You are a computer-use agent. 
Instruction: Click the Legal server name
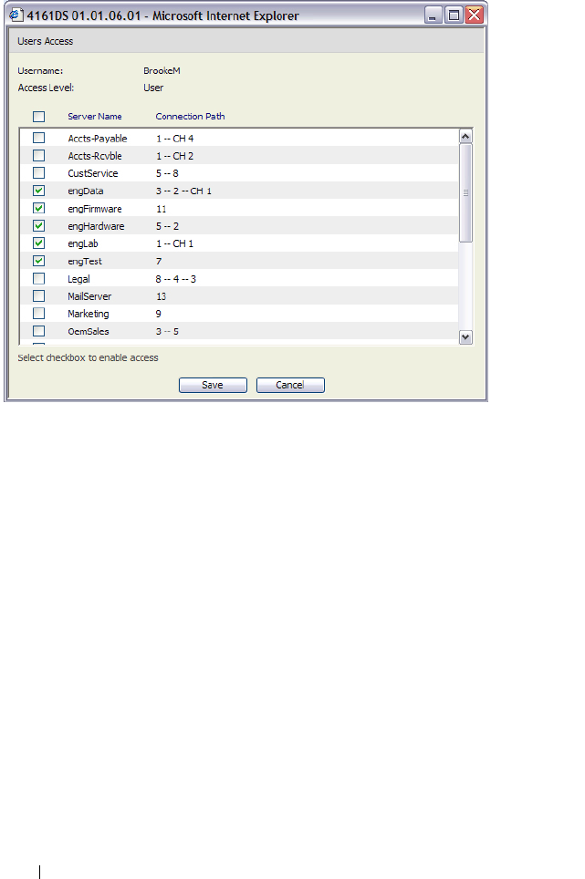(78, 279)
